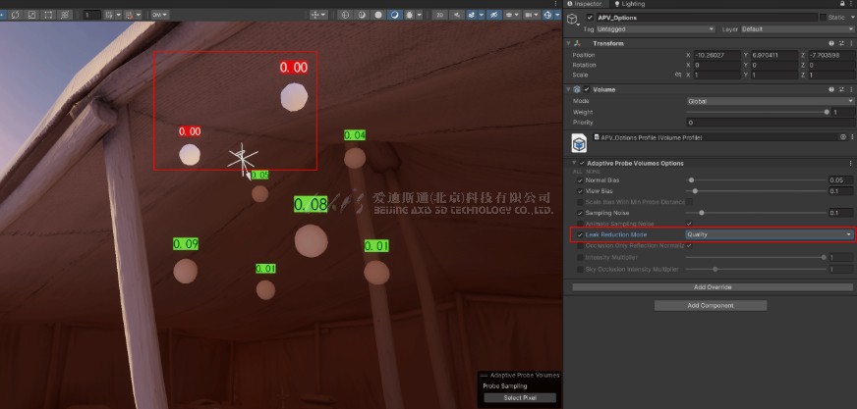857x409 pixels.
Task: Open the Leak Reduction Mode dropdown
Action: (769, 234)
